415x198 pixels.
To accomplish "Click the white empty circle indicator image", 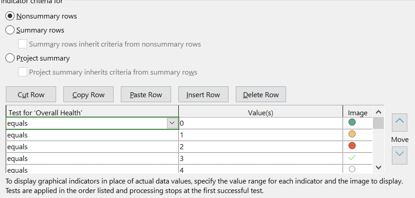I will 352,169.
